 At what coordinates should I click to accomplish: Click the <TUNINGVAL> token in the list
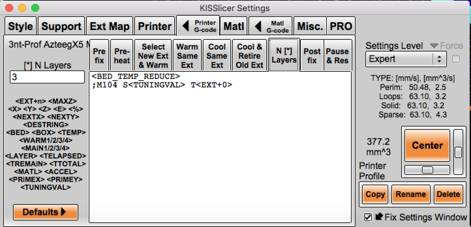pos(46,188)
